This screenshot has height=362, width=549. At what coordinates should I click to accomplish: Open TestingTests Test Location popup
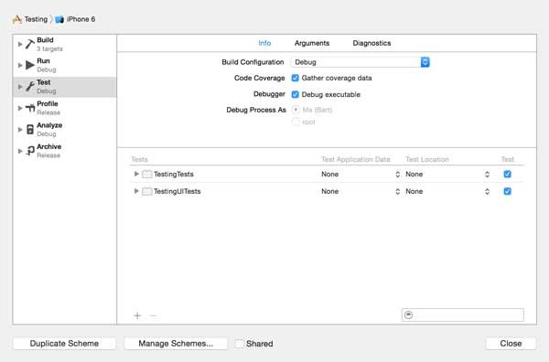[447, 175]
